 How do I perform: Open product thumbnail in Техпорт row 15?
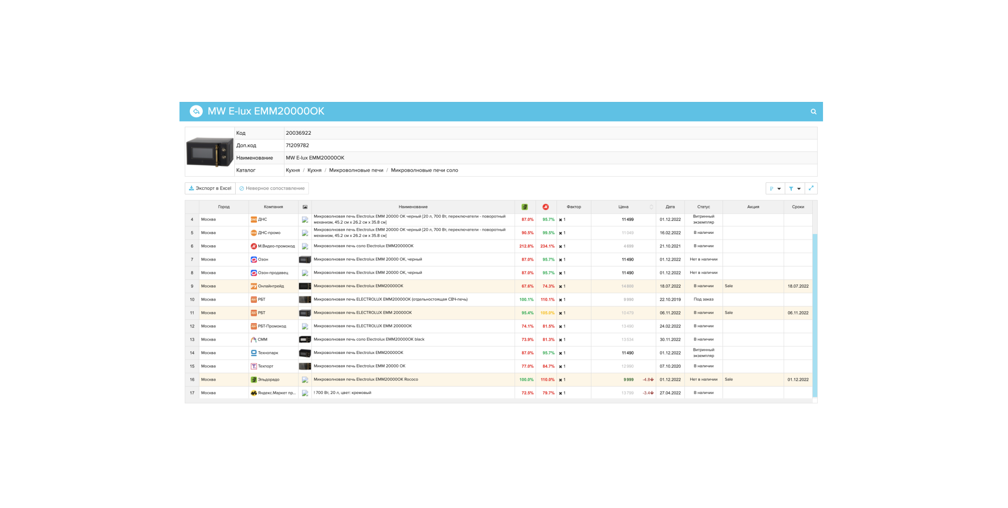point(304,366)
